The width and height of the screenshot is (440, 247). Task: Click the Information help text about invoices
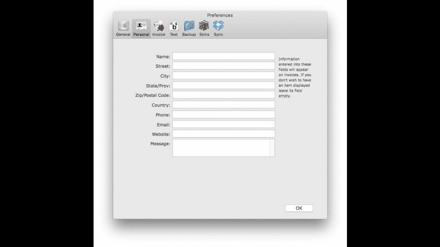295,78
